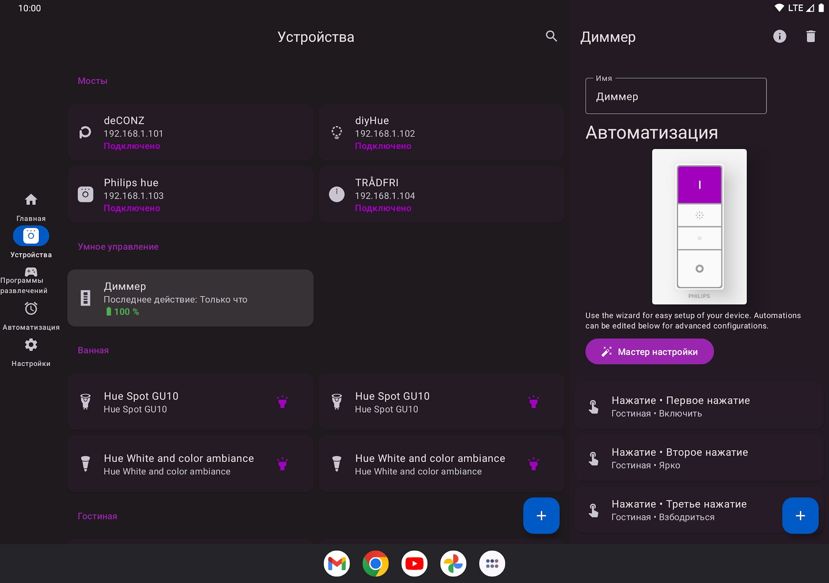The image size is (829, 583).
Task: Select the deCONZ bridge card
Action: [x=190, y=132]
